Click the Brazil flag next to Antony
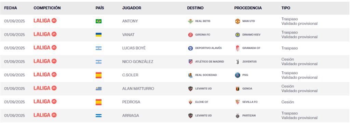Image resolution: width=350 pixels, height=124 pixels. click(98, 21)
